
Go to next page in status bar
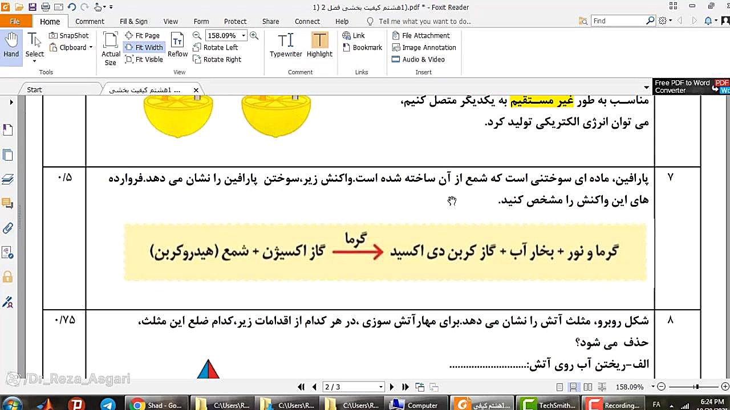point(391,387)
